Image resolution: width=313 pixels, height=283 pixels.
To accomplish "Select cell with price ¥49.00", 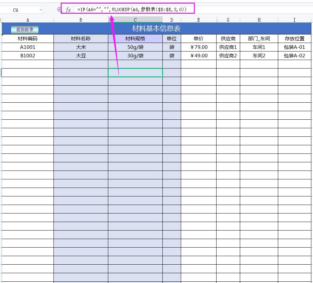I will coord(198,56).
